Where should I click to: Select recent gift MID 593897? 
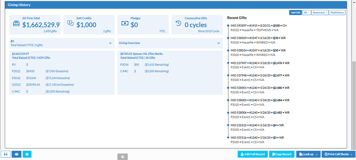click(x=258, y=26)
